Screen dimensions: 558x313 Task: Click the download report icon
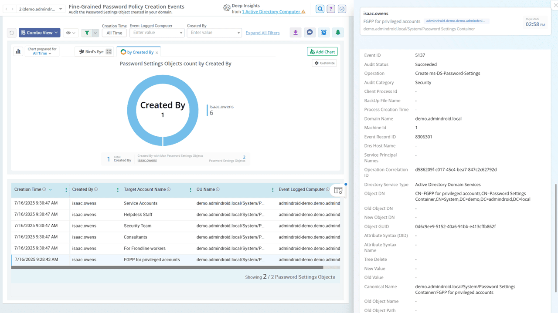pyautogui.click(x=296, y=33)
